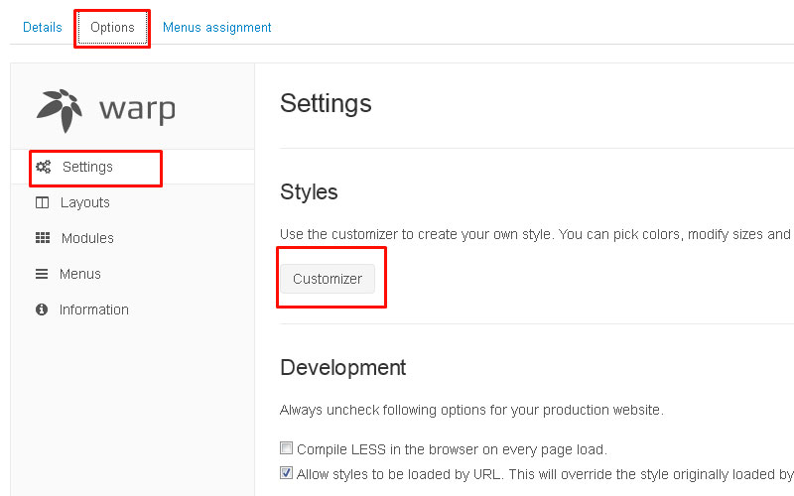
Task: Click the info circle icon beside Information
Action: (42, 310)
